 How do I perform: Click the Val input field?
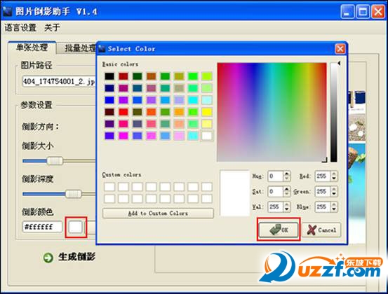pyautogui.click(x=275, y=207)
